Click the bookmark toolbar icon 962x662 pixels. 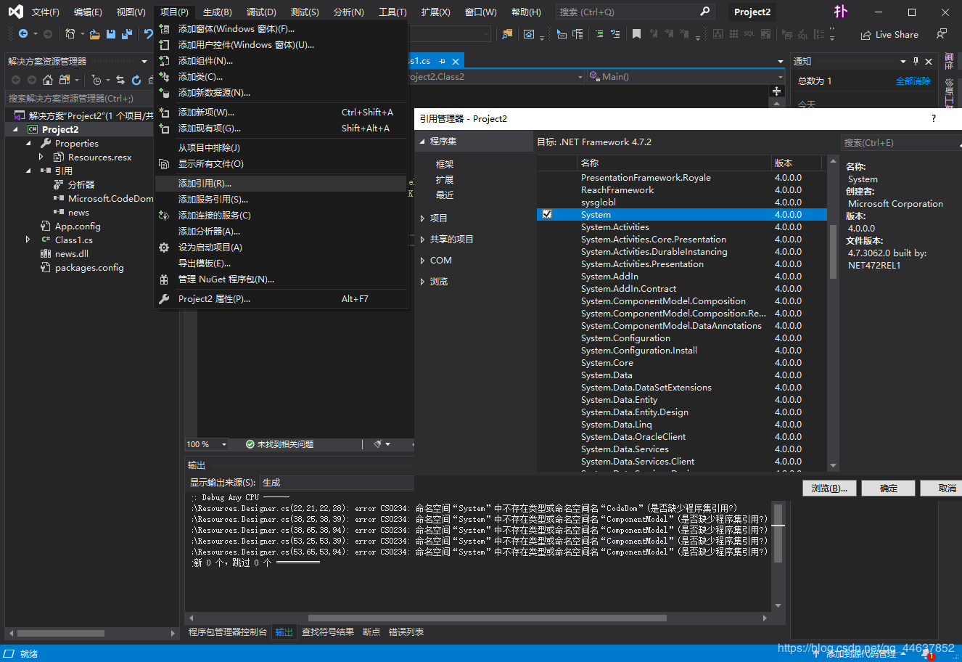[636, 34]
